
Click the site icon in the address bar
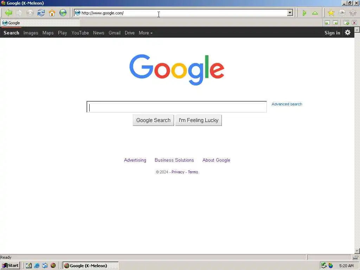pyautogui.click(x=78, y=13)
